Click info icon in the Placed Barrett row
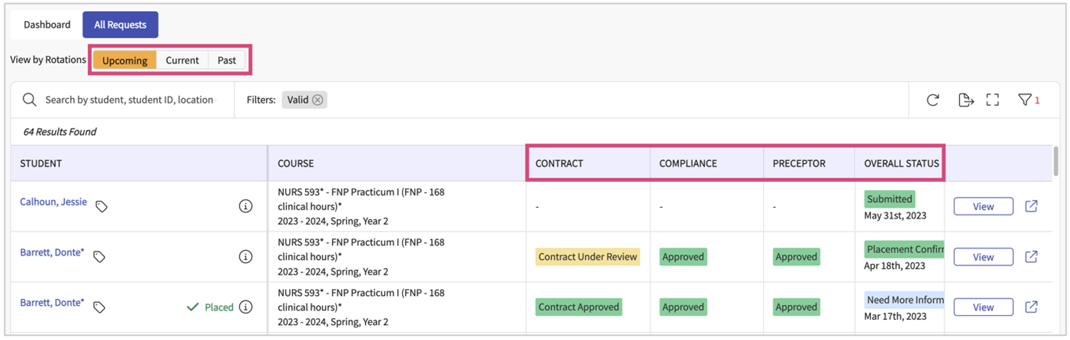The image size is (1070, 340). (x=246, y=307)
